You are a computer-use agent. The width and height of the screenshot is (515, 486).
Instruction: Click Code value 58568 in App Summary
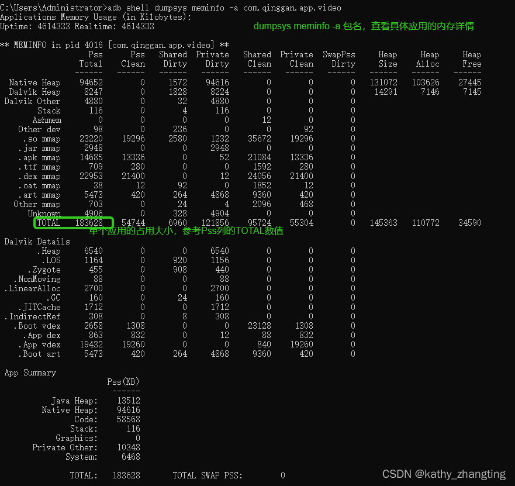pos(129,420)
